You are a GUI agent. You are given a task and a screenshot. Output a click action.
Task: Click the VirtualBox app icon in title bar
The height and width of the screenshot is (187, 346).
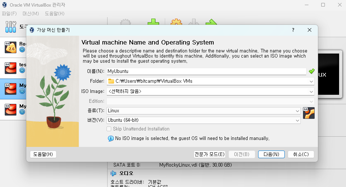click(x=4, y=5)
